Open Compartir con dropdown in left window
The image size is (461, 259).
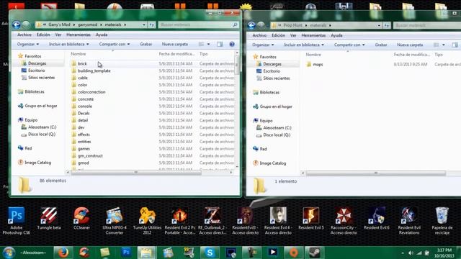[x=115, y=44]
